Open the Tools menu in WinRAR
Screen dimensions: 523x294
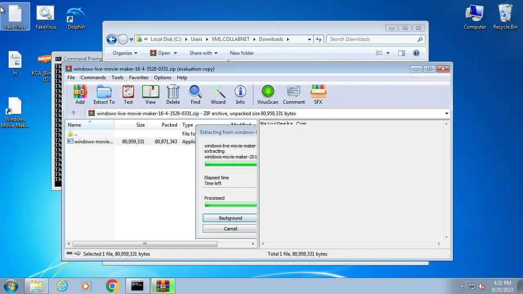(117, 78)
